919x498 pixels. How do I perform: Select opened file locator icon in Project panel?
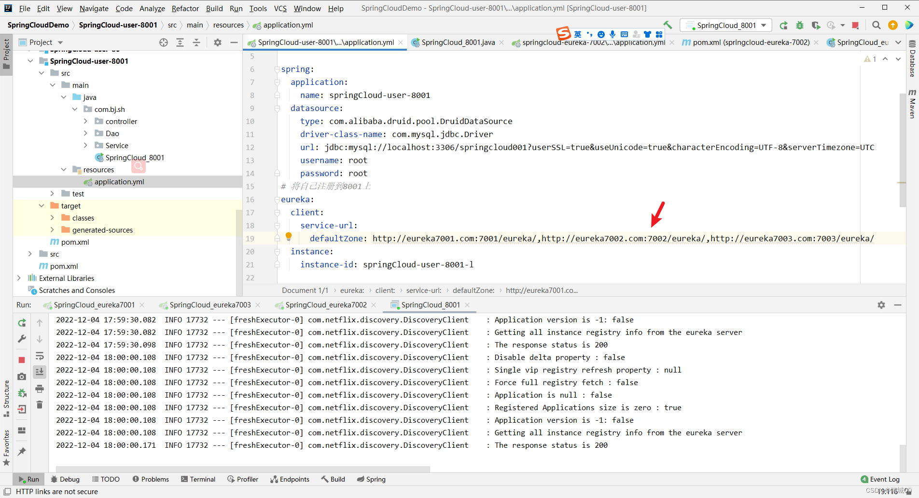tap(164, 42)
